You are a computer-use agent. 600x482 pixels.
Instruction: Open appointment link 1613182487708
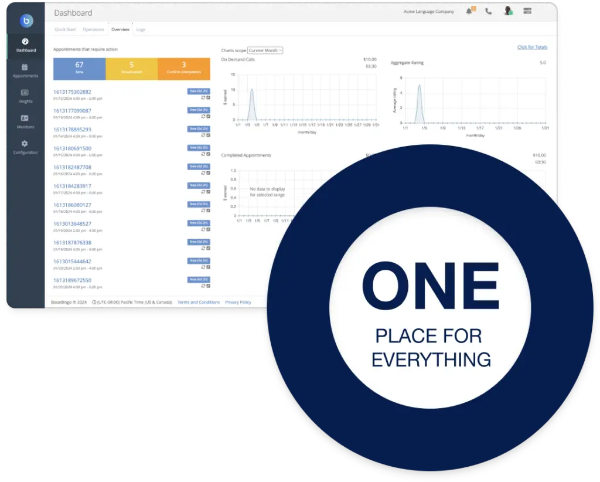pos(72,167)
